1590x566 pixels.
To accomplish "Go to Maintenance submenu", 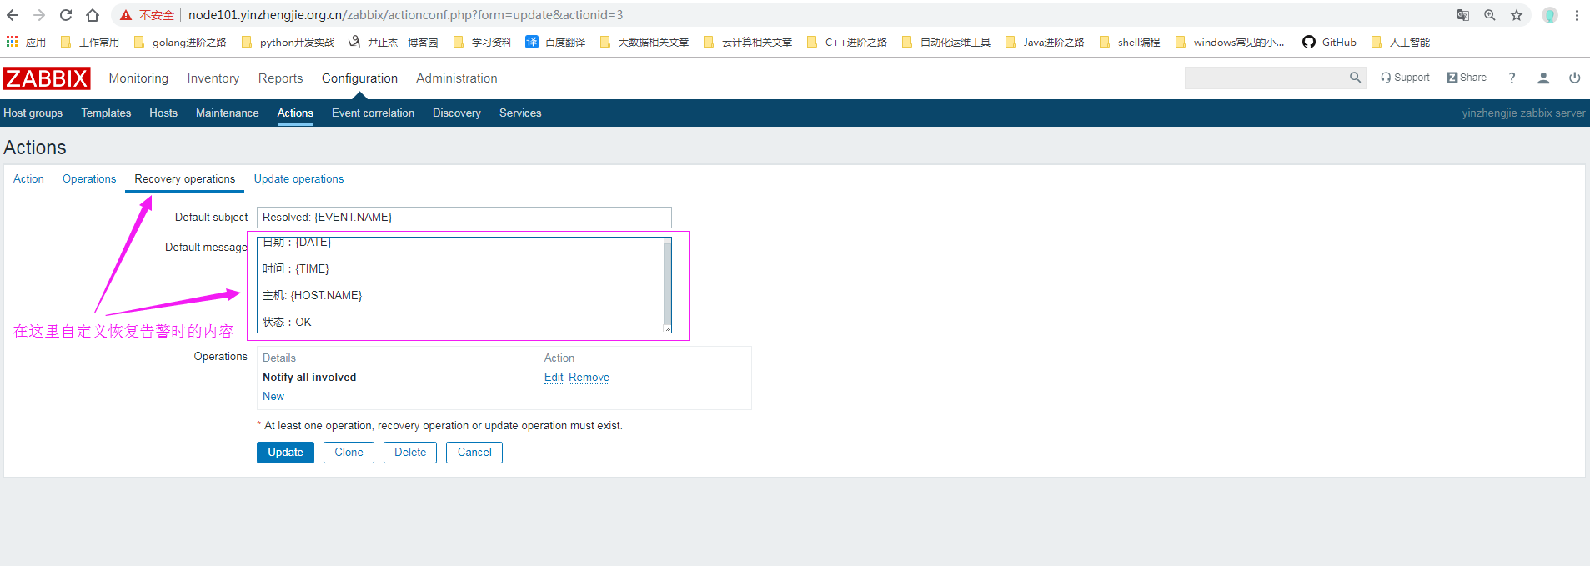I will coord(227,113).
